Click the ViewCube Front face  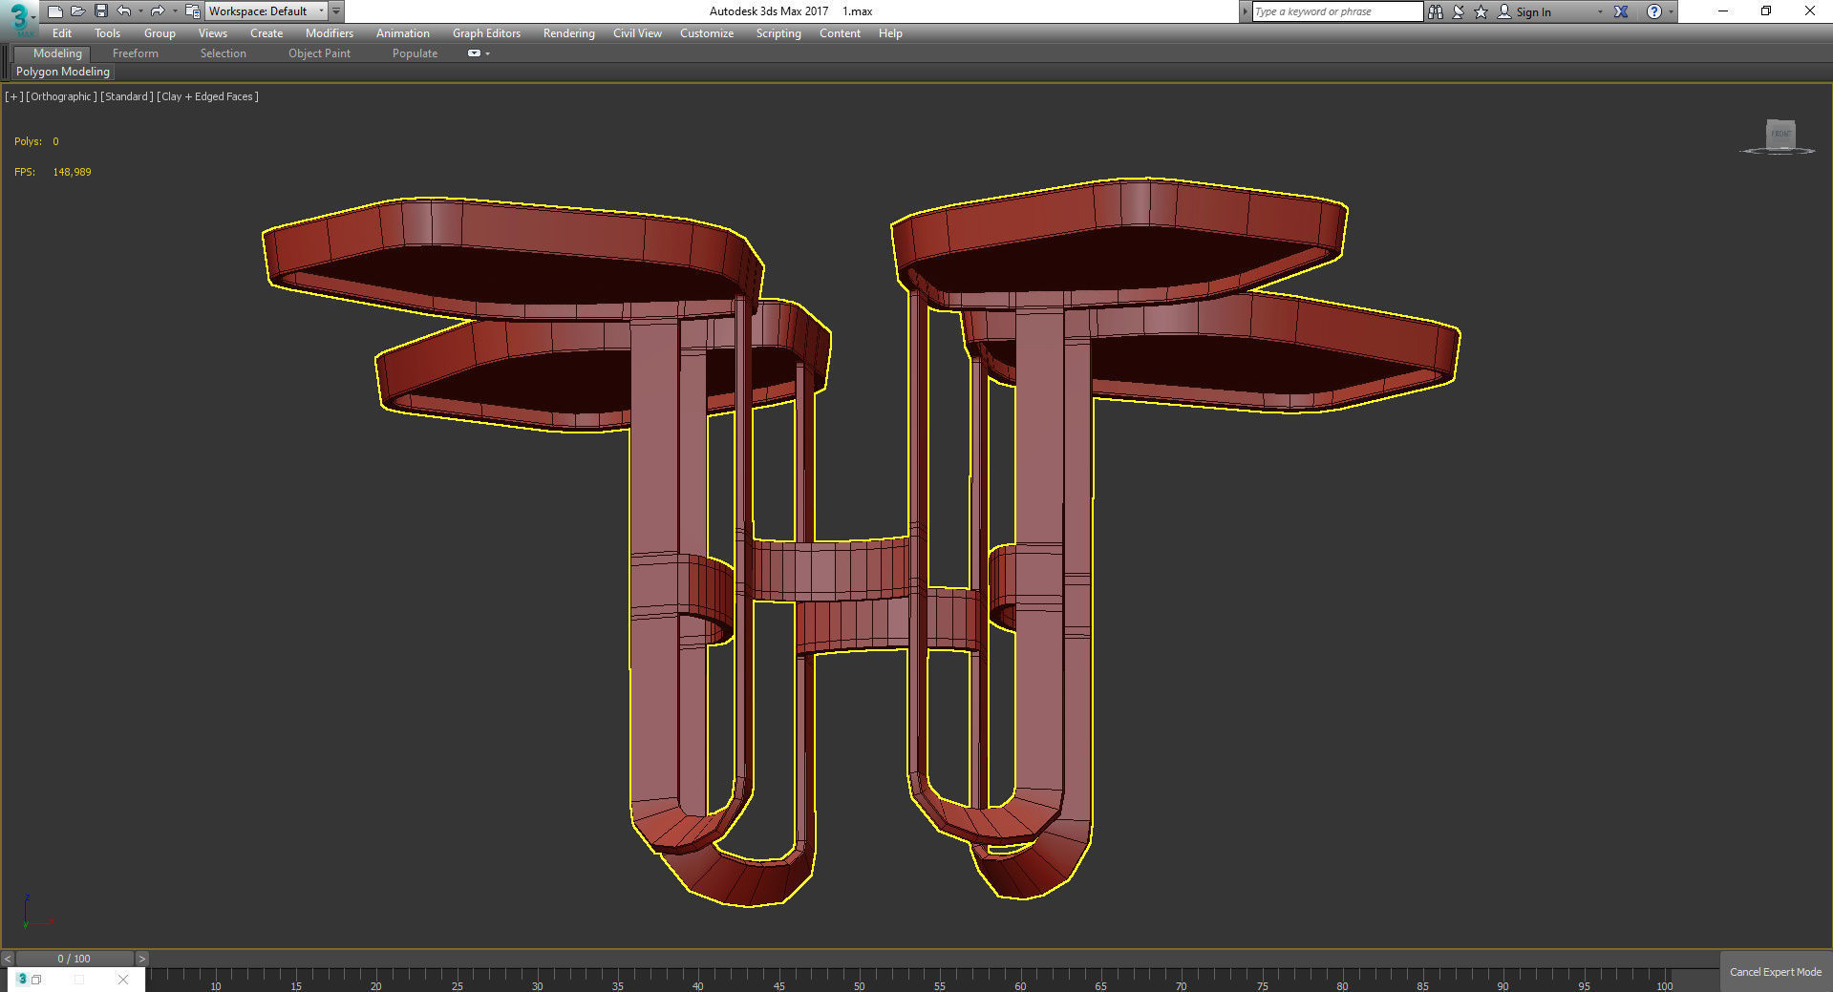click(x=1780, y=134)
